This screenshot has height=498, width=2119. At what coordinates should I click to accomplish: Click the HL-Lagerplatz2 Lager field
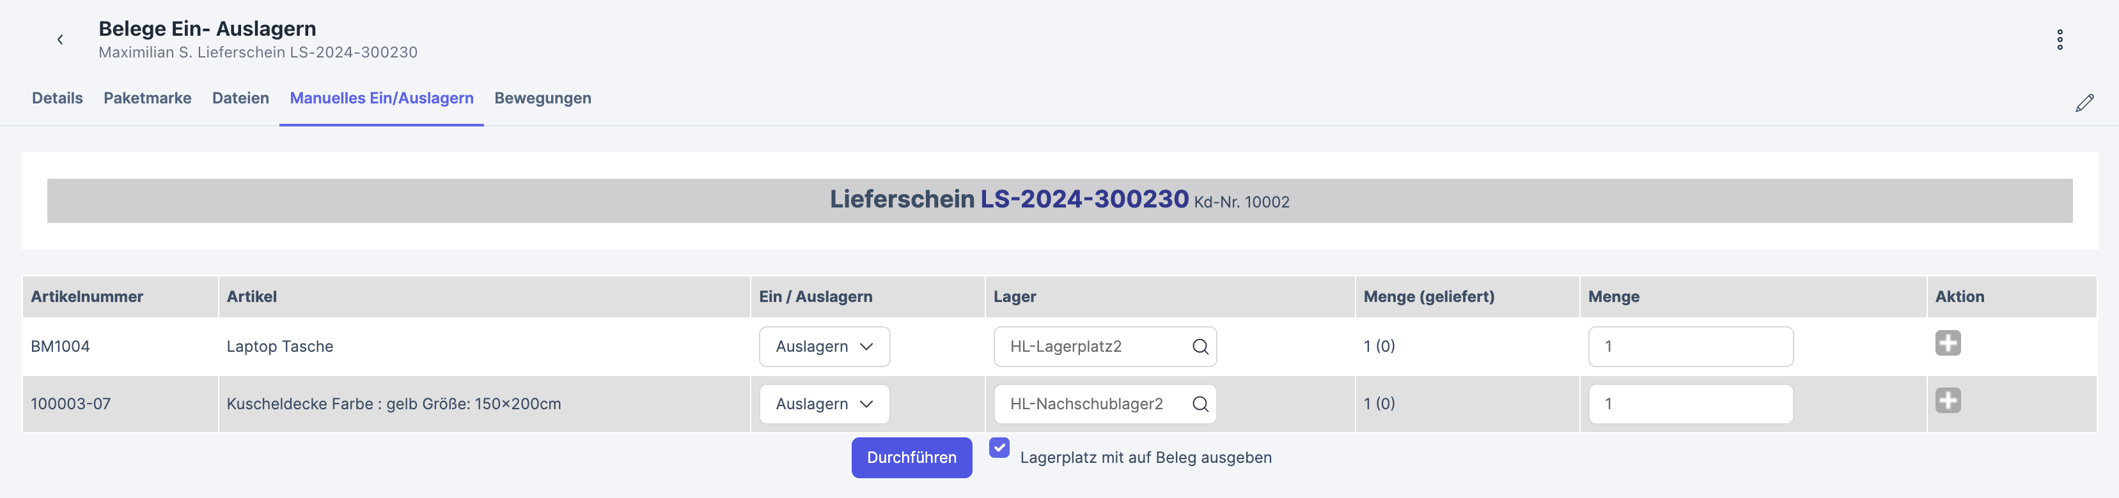pyautogui.click(x=1090, y=347)
